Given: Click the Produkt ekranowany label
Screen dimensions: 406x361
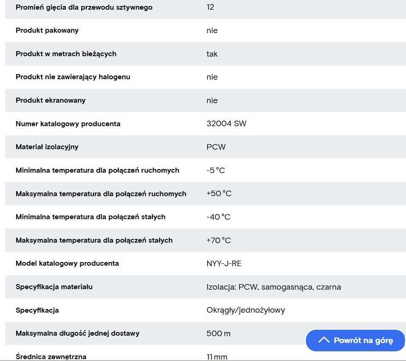Looking at the screenshot, I should pyautogui.click(x=50, y=100).
